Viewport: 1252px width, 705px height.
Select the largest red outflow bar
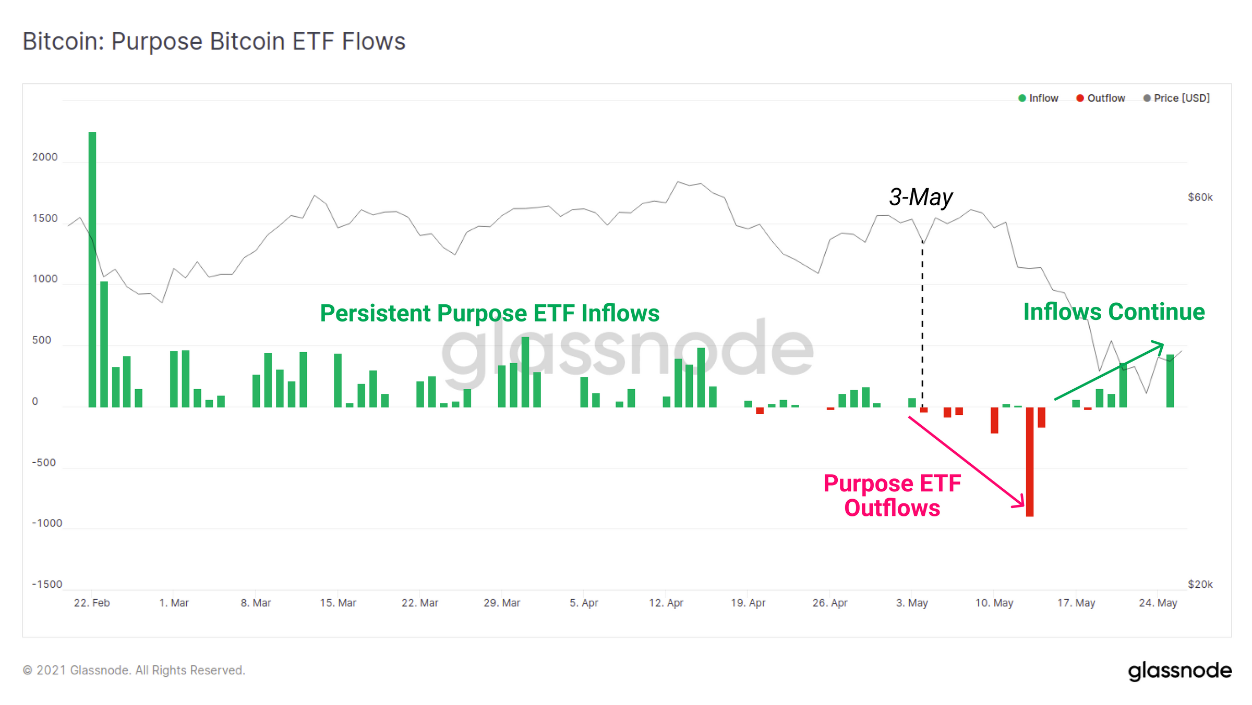1029,462
